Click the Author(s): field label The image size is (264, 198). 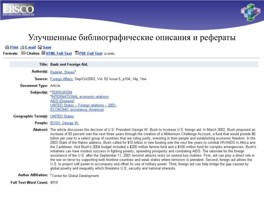coord(40,72)
